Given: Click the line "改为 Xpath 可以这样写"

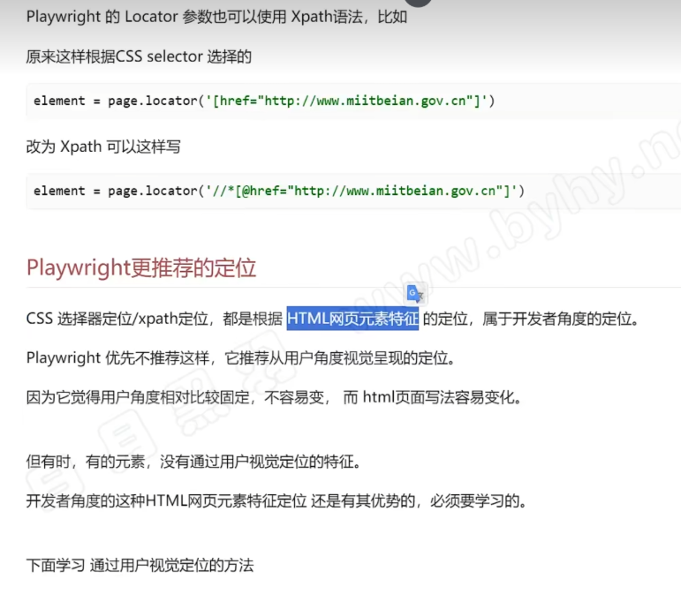Looking at the screenshot, I should click(x=103, y=147).
